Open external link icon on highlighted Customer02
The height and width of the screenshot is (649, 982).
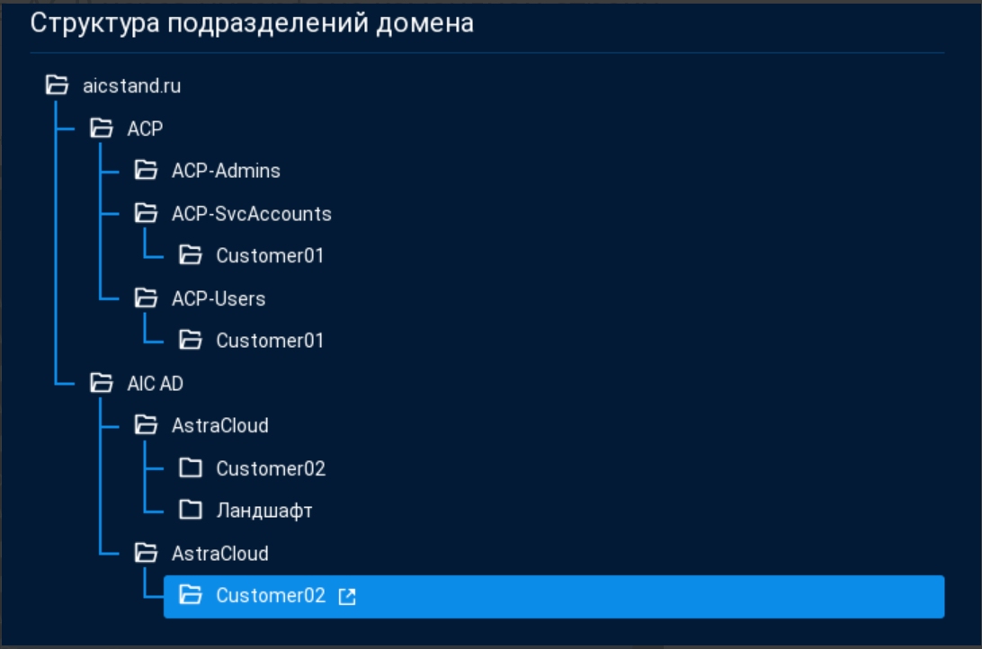(x=346, y=596)
